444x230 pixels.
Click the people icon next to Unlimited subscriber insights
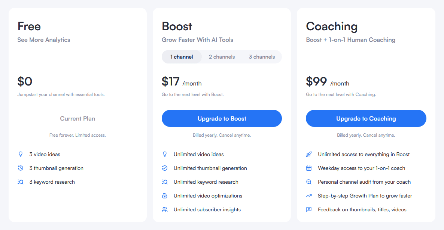pyautogui.click(x=165, y=209)
